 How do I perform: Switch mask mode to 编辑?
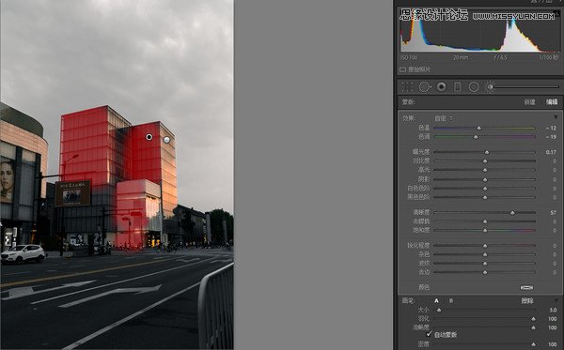pos(552,102)
